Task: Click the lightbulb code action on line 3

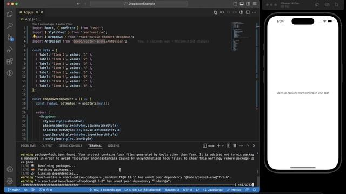Action: 34,37
